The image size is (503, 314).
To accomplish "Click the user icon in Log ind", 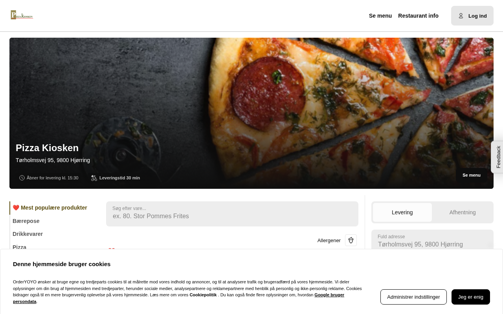I will [x=461, y=16].
